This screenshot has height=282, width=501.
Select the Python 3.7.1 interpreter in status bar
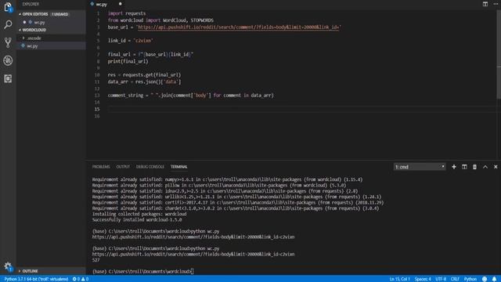click(36, 279)
